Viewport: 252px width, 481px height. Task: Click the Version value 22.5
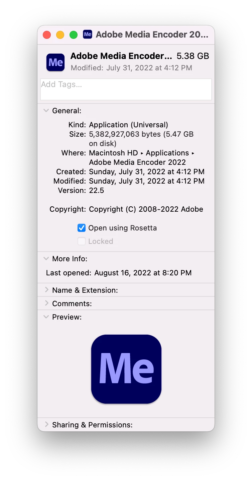click(x=97, y=191)
